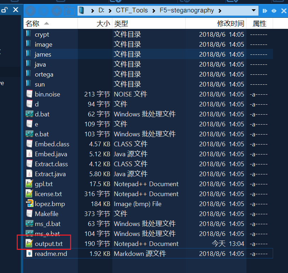Click the swap panes double-arrow icon
288x273 pixels.
click(274, 11)
